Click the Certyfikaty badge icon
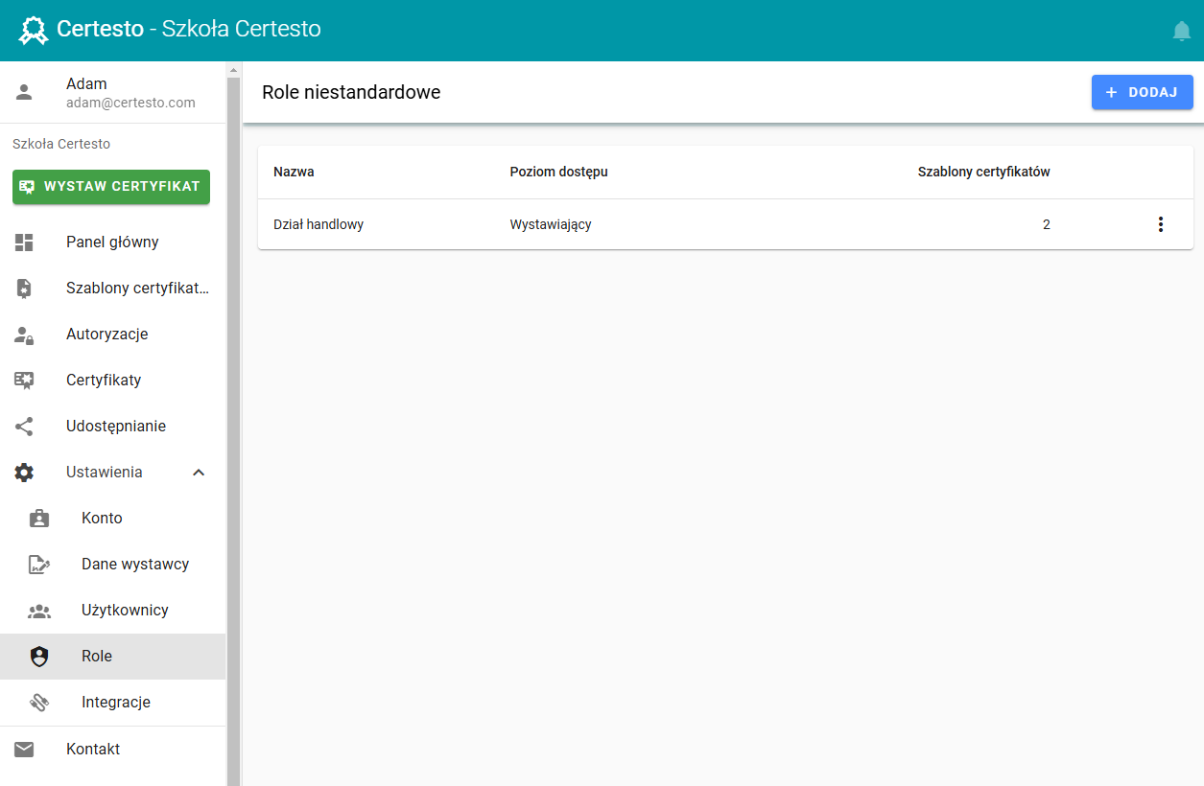This screenshot has height=786, width=1204. [24, 381]
